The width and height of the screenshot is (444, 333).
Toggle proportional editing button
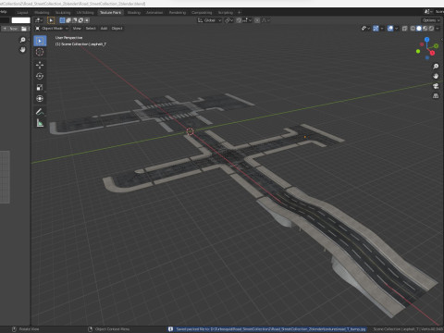pos(257,20)
